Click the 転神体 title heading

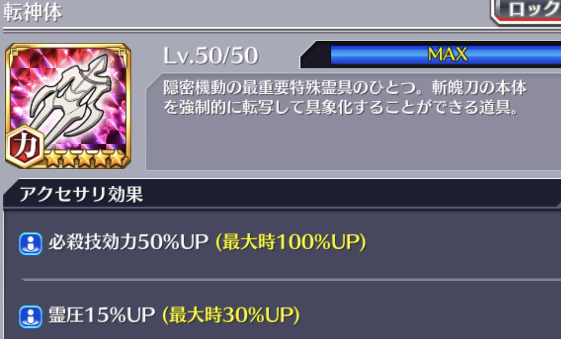(33, 13)
